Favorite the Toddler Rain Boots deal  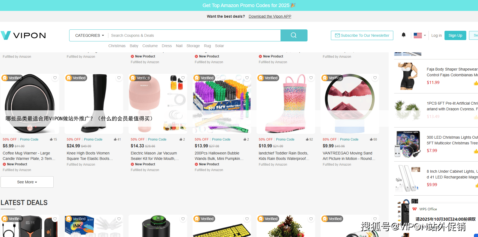pyautogui.click(x=311, y=78)
